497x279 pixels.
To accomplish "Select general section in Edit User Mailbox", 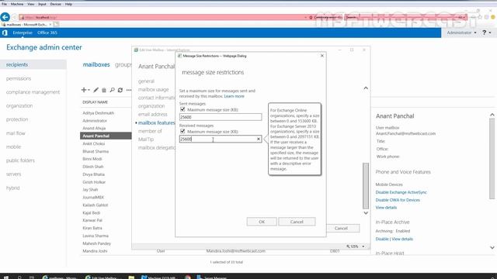I will pos(146,81).
